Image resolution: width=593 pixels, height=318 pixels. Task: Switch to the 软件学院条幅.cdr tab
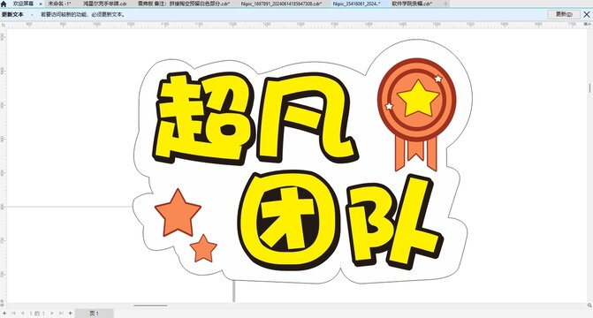[412, 4]
